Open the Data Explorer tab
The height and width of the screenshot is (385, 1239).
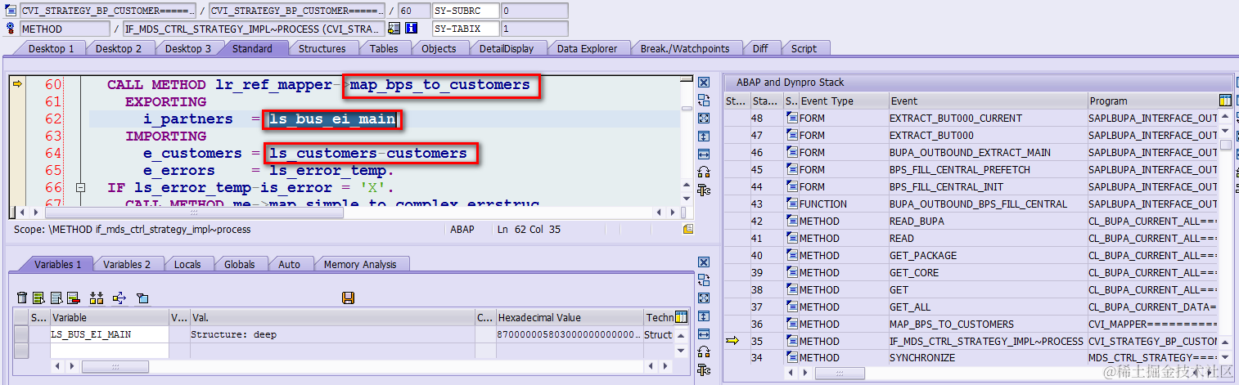pos(587,48)
